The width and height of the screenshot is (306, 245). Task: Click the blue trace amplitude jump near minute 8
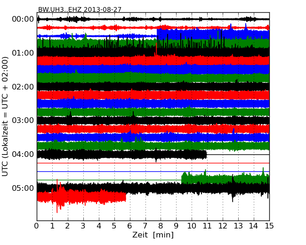coord(157,35)
